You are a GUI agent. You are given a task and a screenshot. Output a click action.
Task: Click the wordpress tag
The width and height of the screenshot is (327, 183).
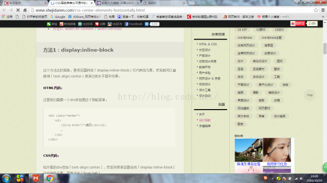245,38
